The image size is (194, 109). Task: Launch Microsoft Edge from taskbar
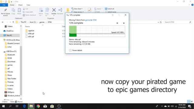24,106
